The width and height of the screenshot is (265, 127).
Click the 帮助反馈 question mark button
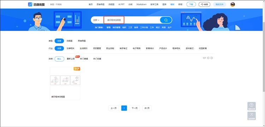click(x=252, y=106)
